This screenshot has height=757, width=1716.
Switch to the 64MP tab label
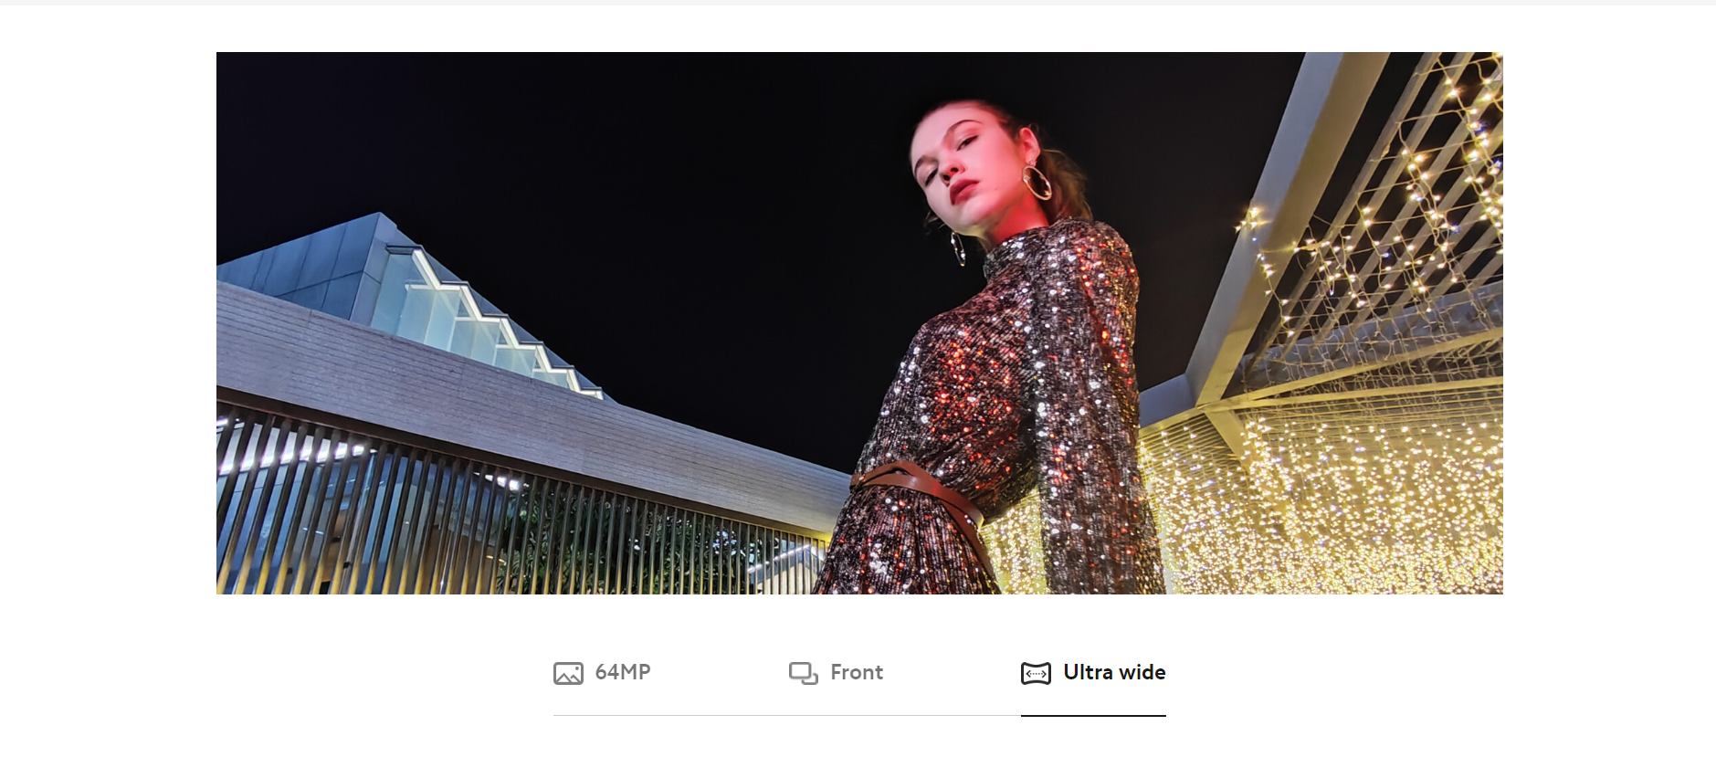coord(623,672)
